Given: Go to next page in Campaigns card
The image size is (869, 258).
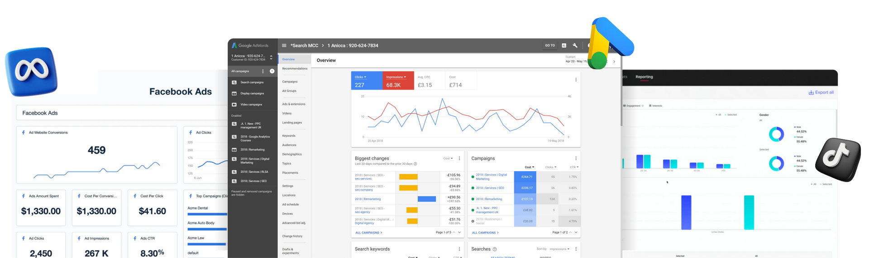Looking at the screenshot, I should (576, 232).
